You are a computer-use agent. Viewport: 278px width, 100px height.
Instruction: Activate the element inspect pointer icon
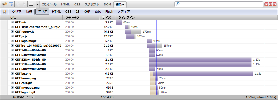[x=11, y=4]
